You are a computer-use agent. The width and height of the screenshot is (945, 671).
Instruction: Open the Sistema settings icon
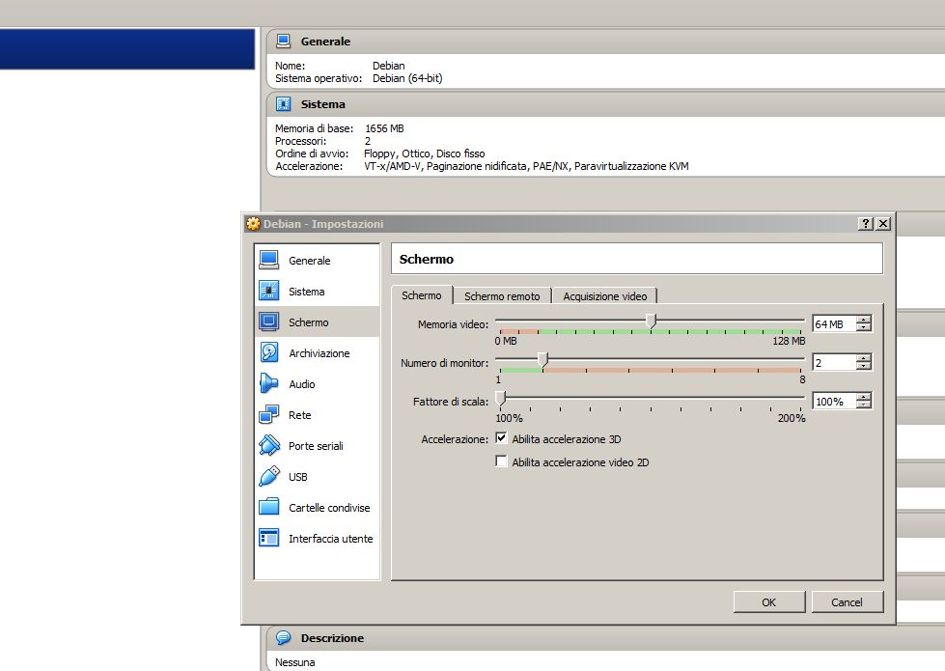[x=270, y=291]
